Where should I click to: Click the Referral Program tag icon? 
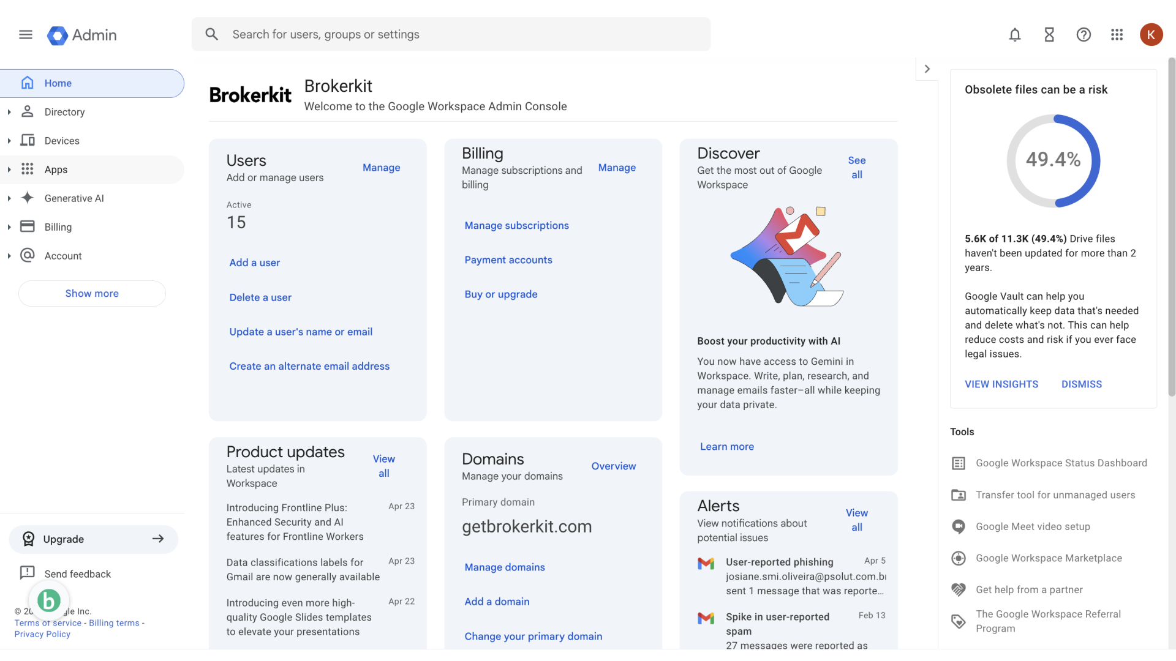click(x=959, y=621)
